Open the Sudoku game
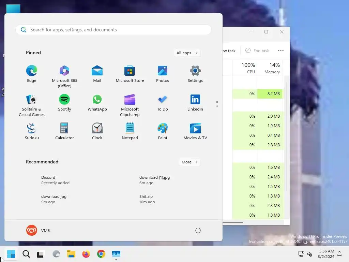 [x=32, y=132]
